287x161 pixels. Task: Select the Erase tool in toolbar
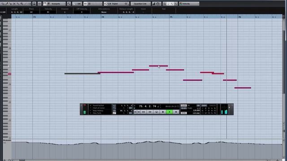point(3,4)
